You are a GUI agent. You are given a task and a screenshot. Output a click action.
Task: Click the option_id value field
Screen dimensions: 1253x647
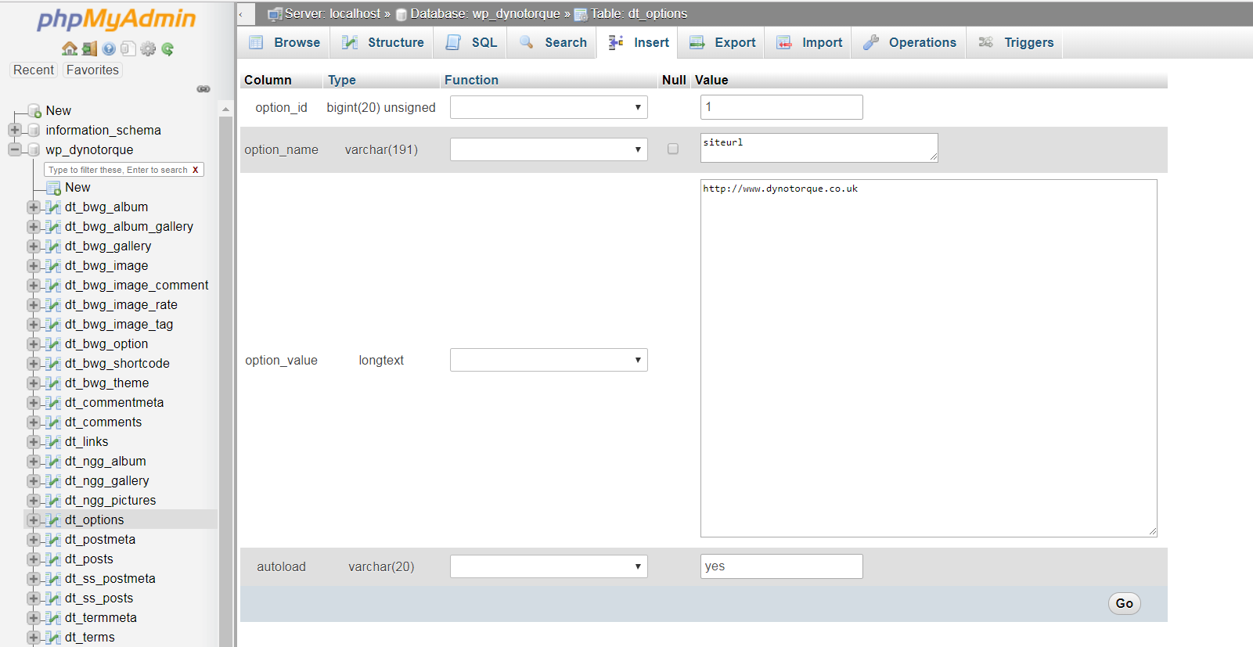click(x=782, y=107)
